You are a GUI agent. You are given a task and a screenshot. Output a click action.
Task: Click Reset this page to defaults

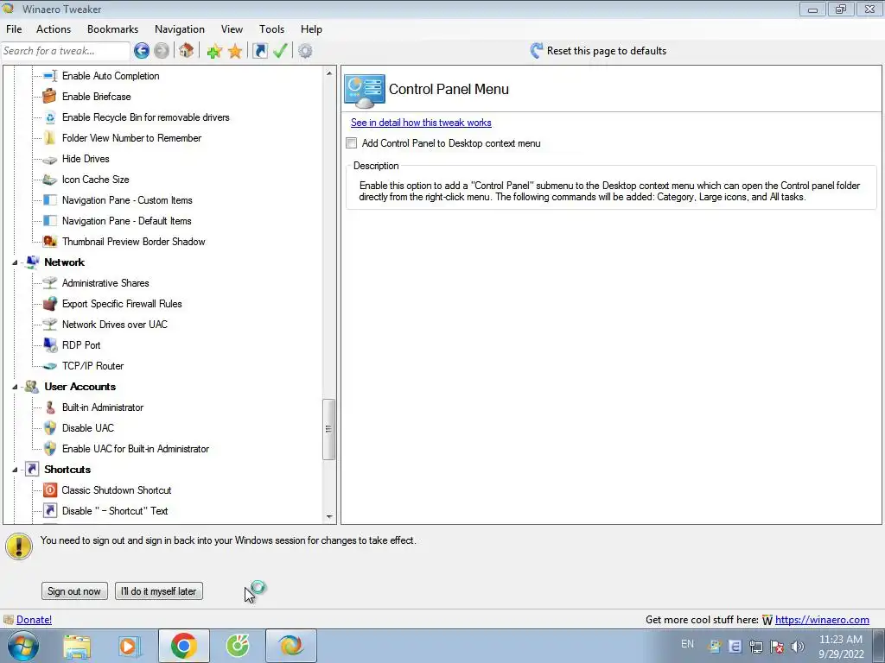[606, 51]
